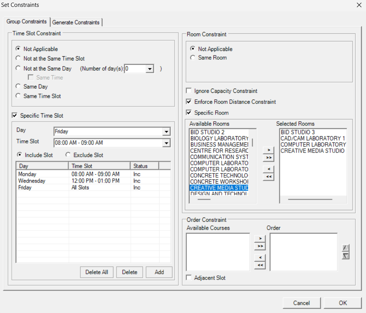
Task: Tick the Adjacent Slot checkbox
Action: [x=189, y=278]
